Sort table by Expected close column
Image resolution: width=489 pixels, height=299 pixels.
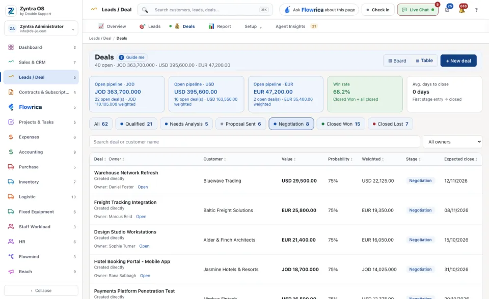click(x=460, y=159)
